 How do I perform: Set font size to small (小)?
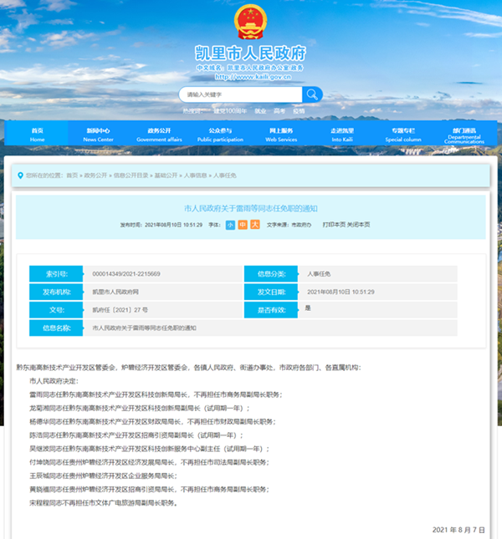tap(230, 225)
